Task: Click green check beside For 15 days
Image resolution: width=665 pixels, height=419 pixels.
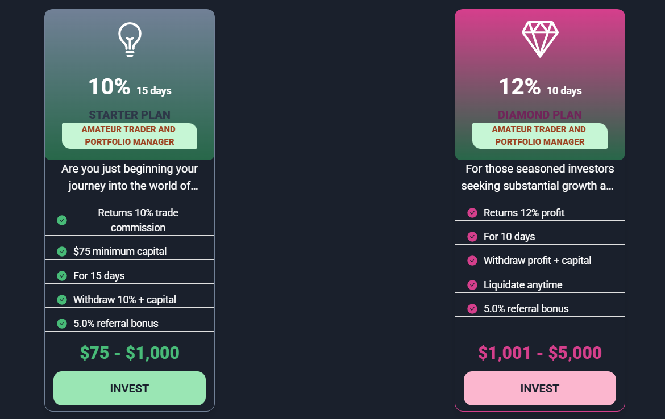Action: click(62, 276)
